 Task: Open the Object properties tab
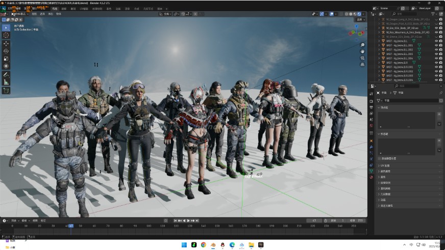click(x=371, y=141)
